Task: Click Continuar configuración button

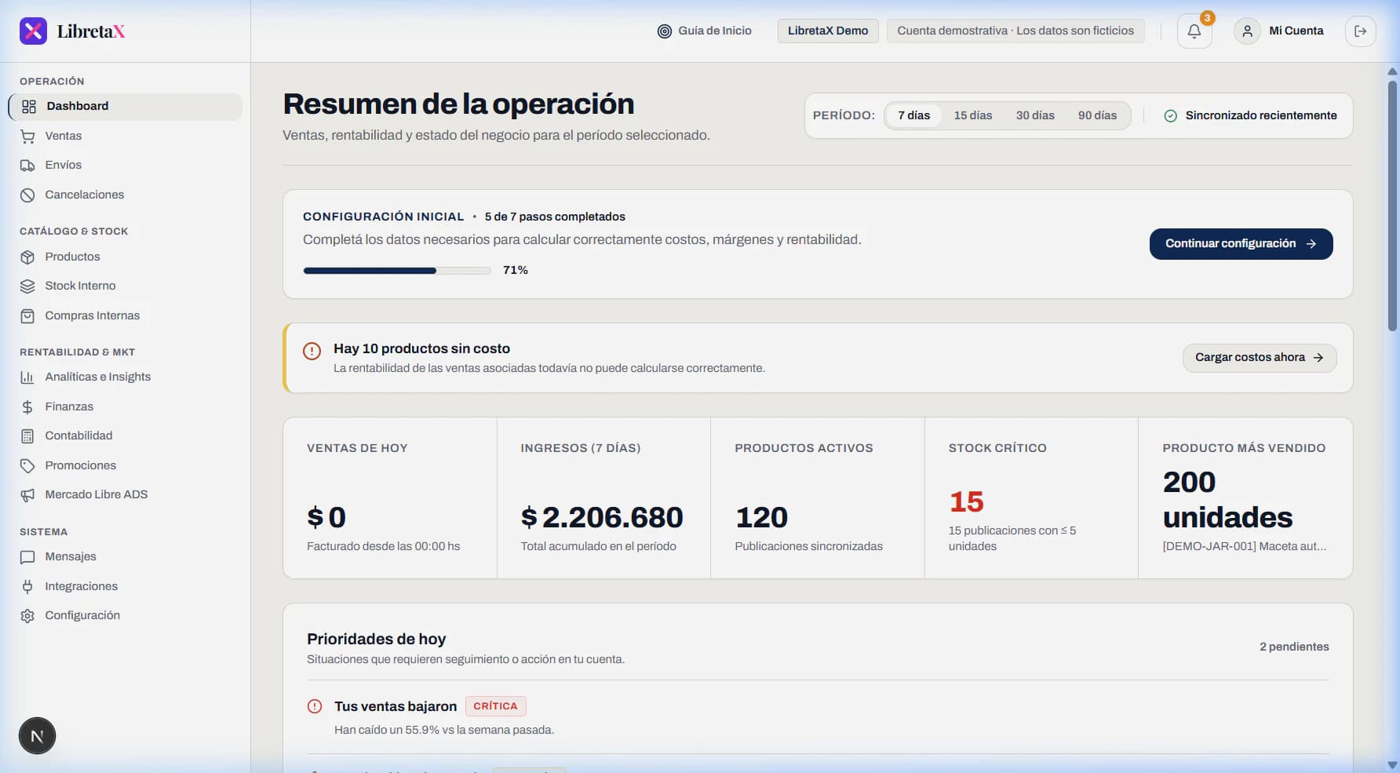Action: (1241, 244)
